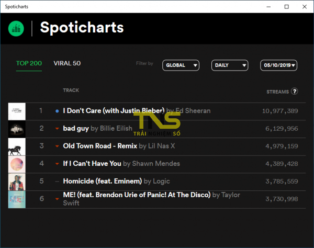Image resolution: width=314 pixels, height=248 pixels.
Task: Click the ME! album cover thumbnail
Action: pos(17,199)
